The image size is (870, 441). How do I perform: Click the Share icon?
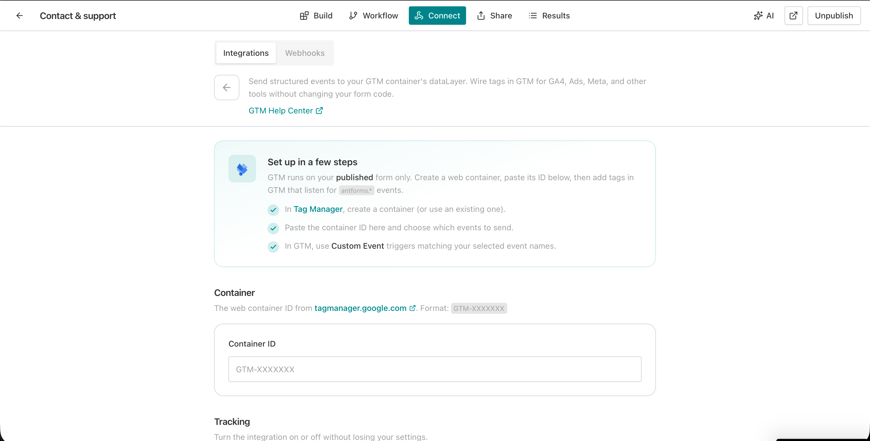click(481, 16)
